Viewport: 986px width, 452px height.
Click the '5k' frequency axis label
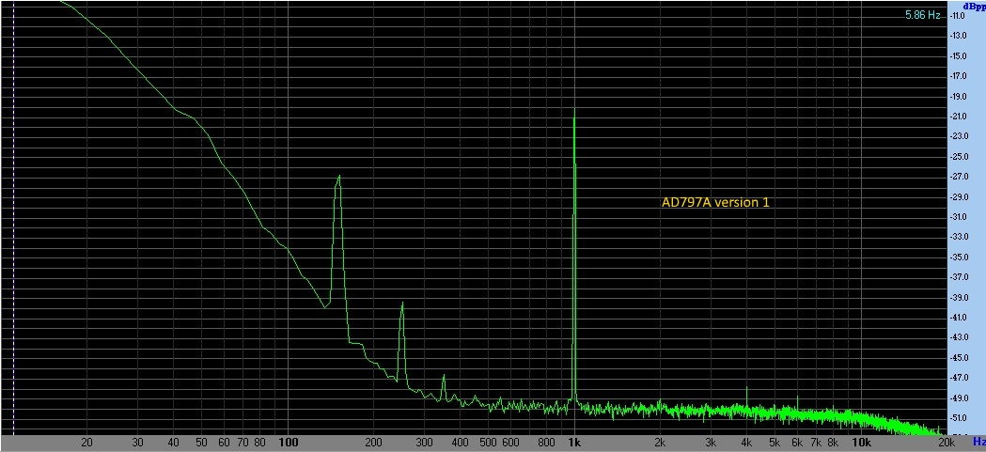(x=775, y=442)
